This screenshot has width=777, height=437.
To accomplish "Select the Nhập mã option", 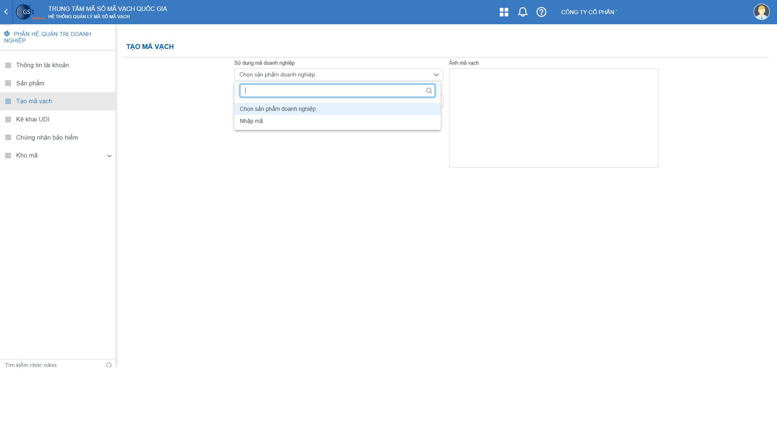I will [x=251, y=121].
